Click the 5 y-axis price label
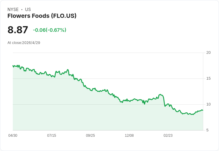219x151 pixels. (207, 130)
